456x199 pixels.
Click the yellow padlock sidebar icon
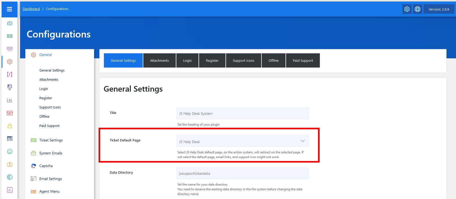click(10, 126)
